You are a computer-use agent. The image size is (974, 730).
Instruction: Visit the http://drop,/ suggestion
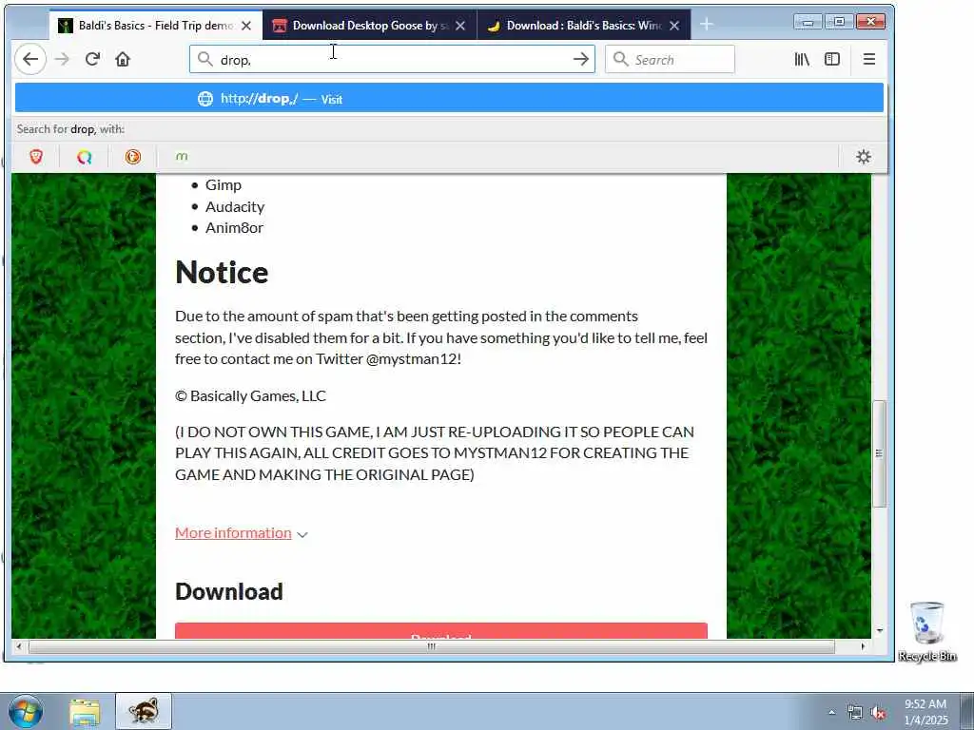449,99
